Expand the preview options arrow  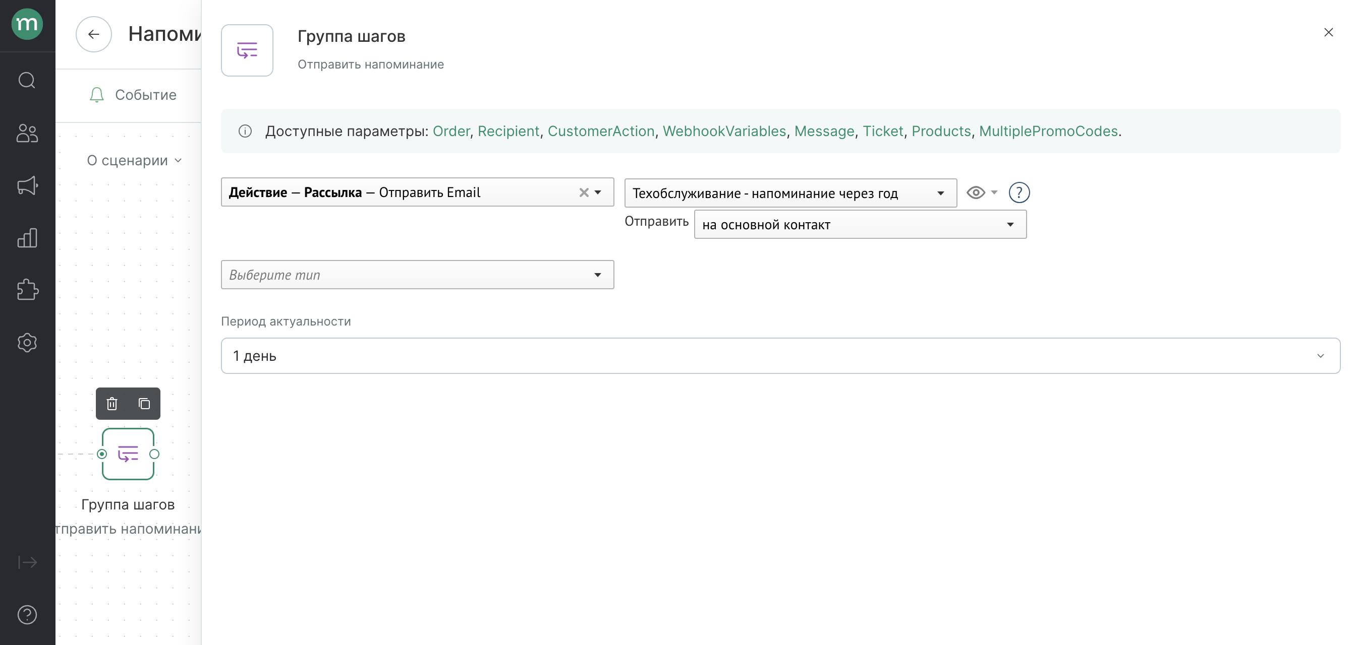tap(994, 192)
